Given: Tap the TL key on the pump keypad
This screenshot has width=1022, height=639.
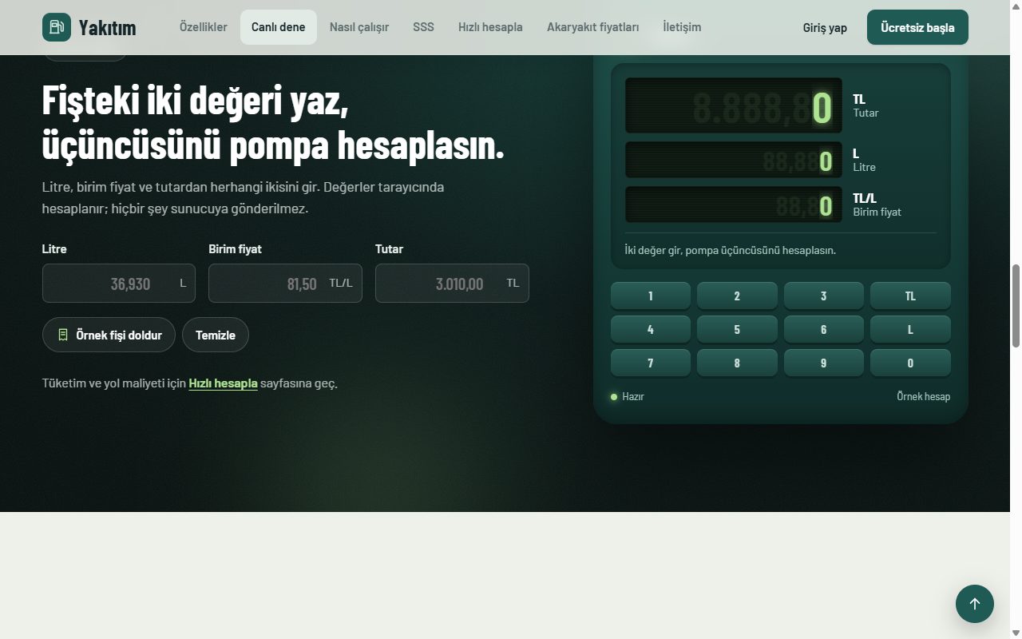Looking at the screenshot, I should tap(910, 296).
